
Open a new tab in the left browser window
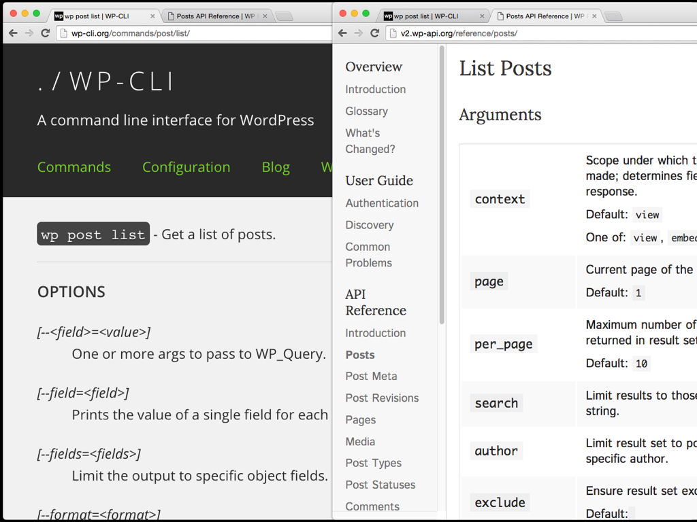point(284,16)
